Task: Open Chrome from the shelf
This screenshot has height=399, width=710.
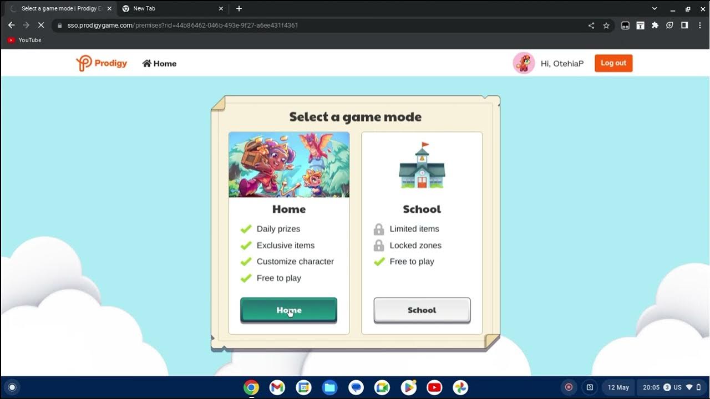Action: pyautogui.click(x=251, y=387)
